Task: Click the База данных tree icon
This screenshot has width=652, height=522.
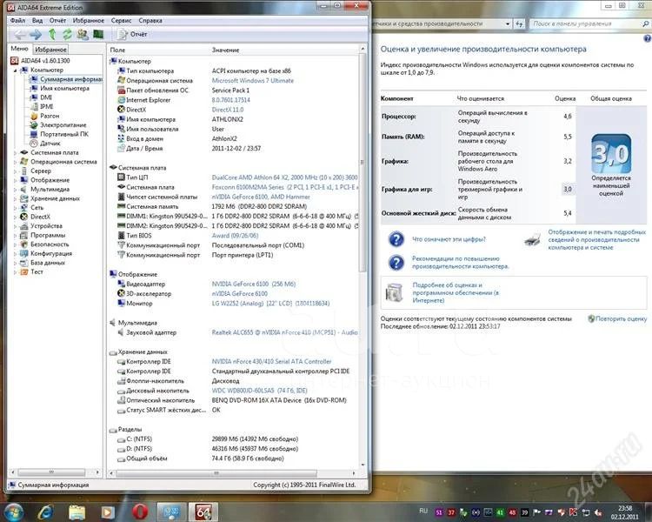Action: point(24,263)
